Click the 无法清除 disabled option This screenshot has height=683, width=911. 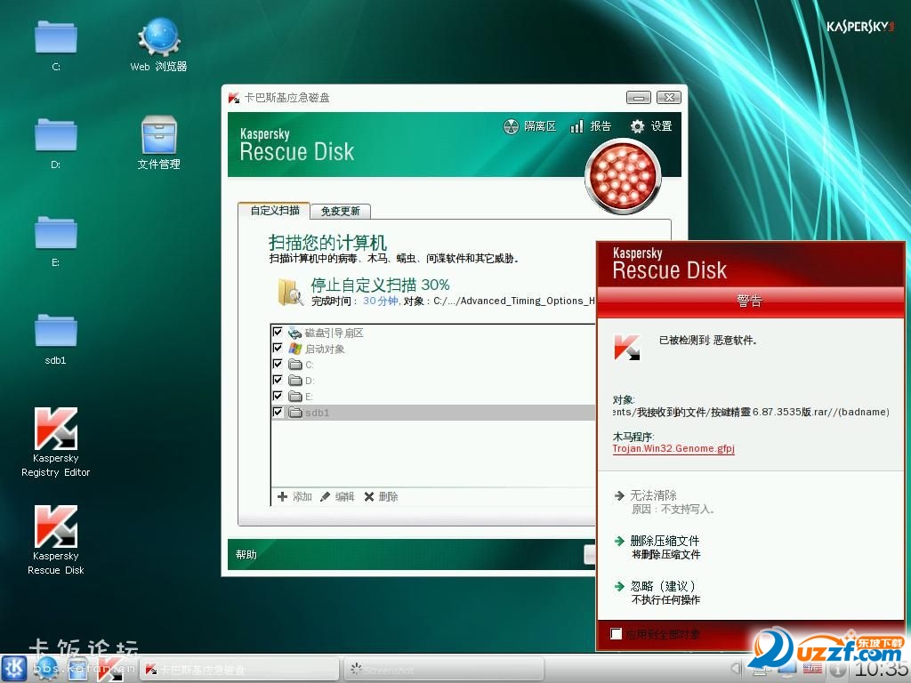click(x=654, y=495)
